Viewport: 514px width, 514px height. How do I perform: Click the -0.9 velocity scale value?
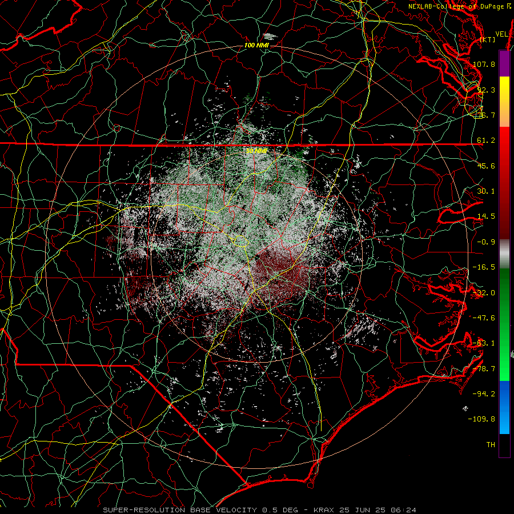click(486, 242)
